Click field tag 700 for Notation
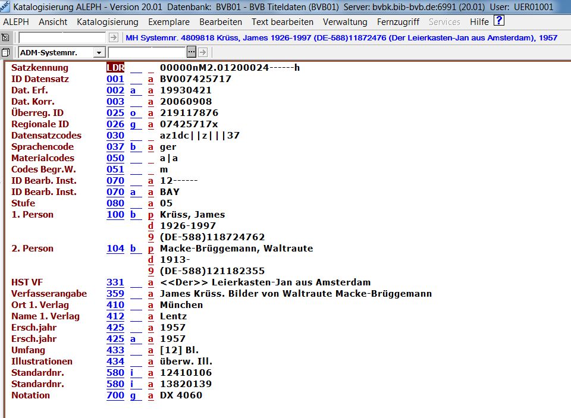The height and width of the screenshot is (418, 571). coord(115,395)
